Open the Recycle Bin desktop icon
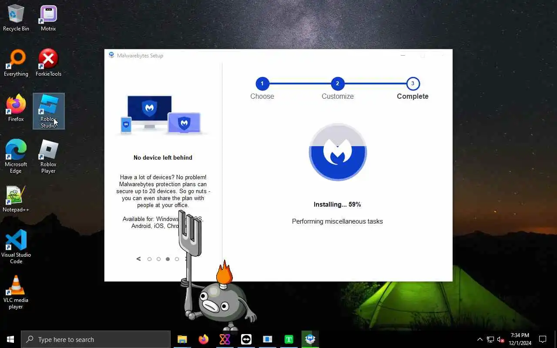 coord(16,18)
